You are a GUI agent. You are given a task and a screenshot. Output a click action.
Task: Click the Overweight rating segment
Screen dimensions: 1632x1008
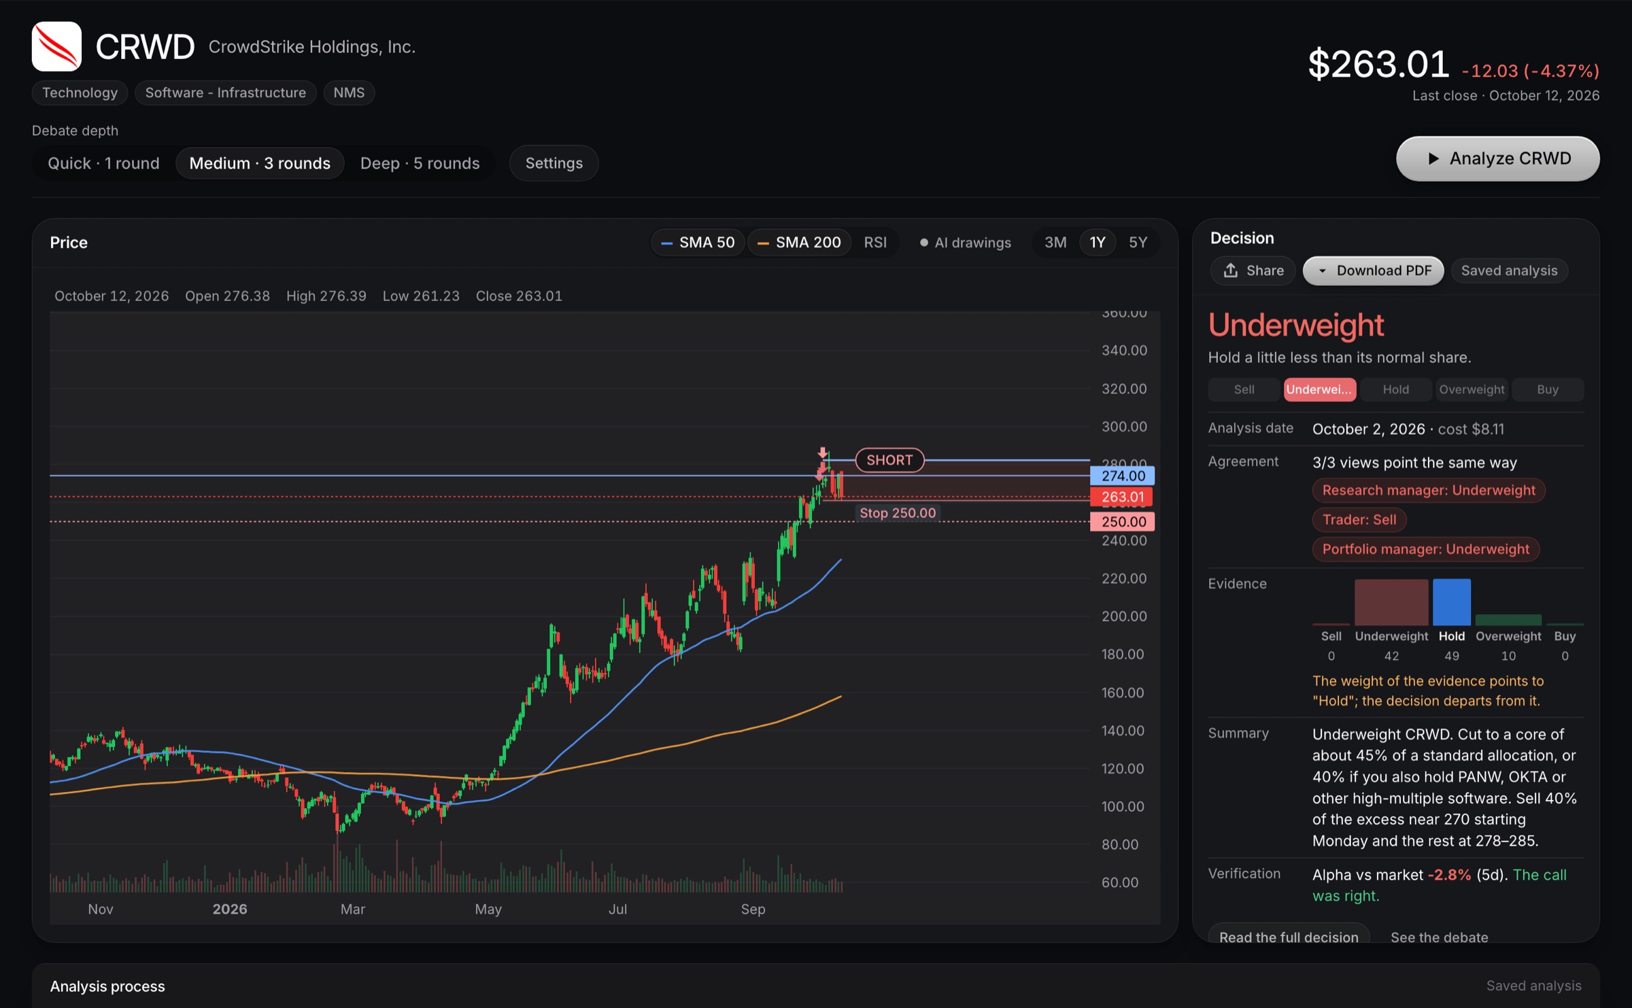[x=1472, y=389]
